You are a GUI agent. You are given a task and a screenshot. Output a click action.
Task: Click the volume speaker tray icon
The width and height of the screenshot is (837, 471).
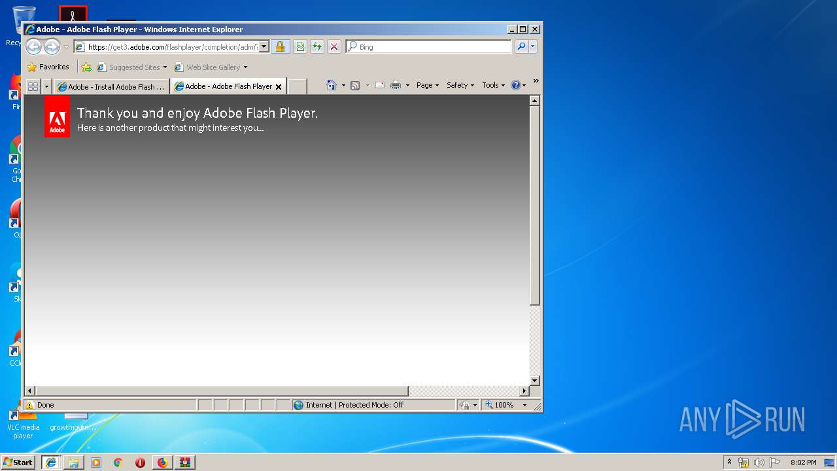point(759,462)
